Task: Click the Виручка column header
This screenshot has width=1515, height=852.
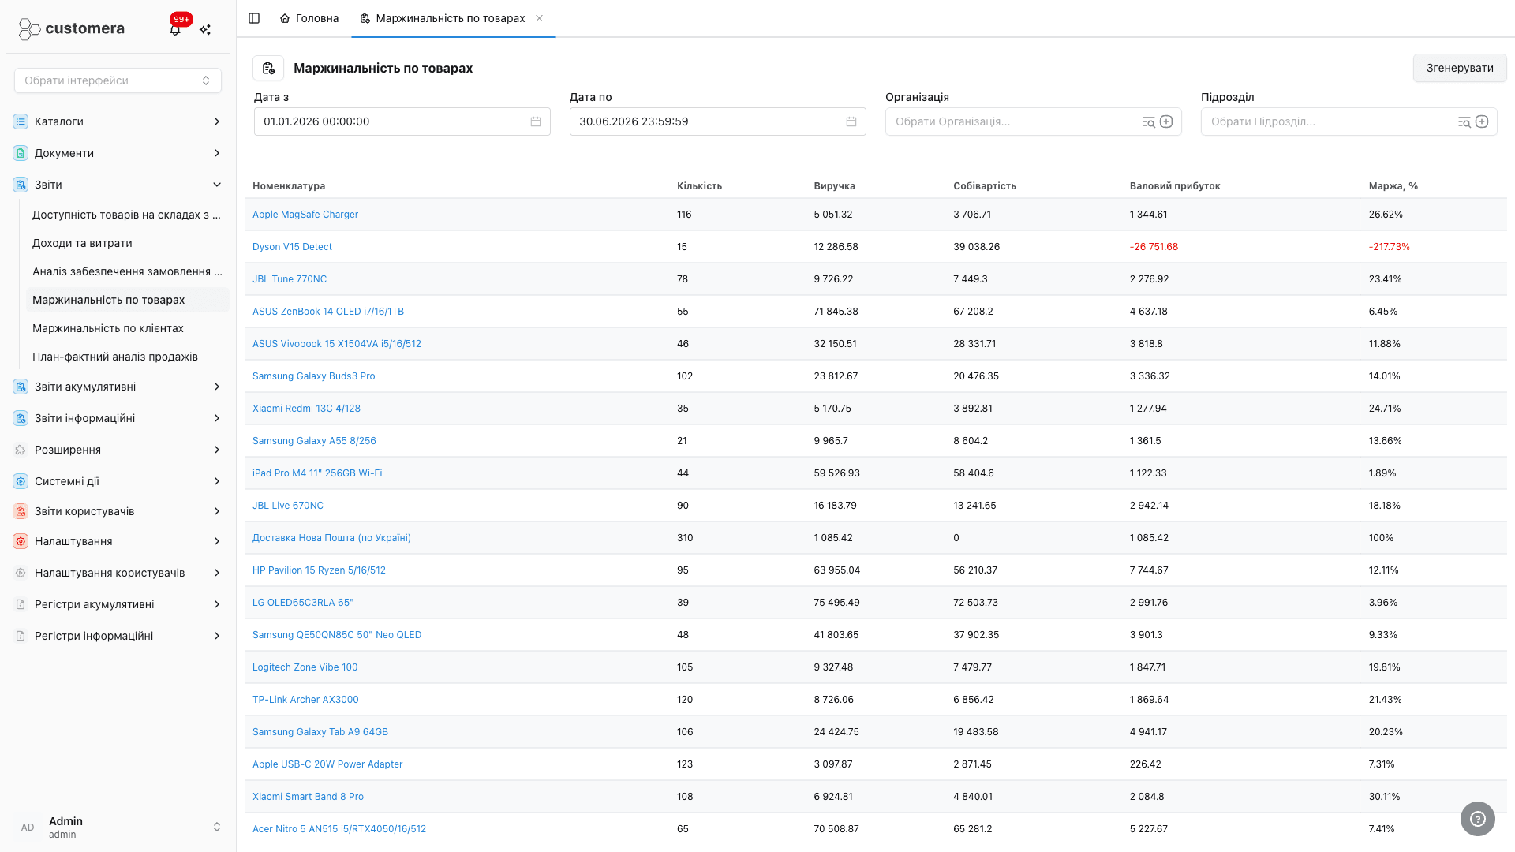Action: coord(835,186)
